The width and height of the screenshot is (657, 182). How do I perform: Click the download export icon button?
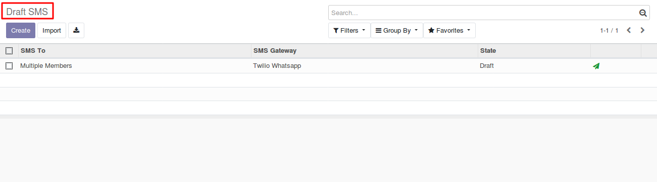point(76,30)
